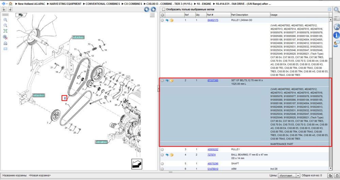Open search magnifier in right sidebar
Viewport: 340px width, 180px height.
point(337,10)
